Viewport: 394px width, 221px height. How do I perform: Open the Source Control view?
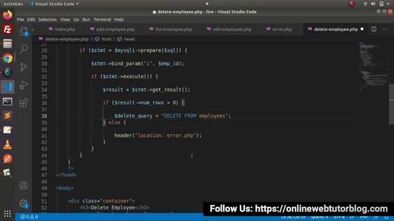23,67
